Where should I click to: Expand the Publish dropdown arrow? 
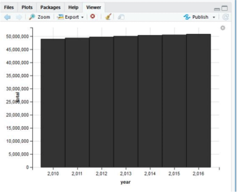tap(214, 17)
